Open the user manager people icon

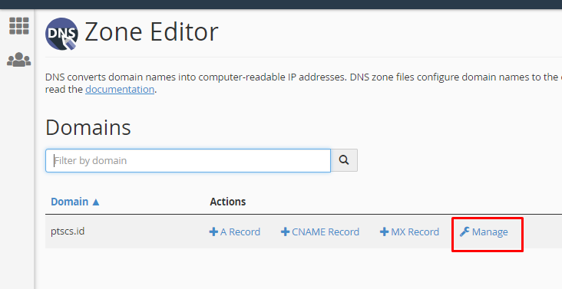tap(18, 59)
